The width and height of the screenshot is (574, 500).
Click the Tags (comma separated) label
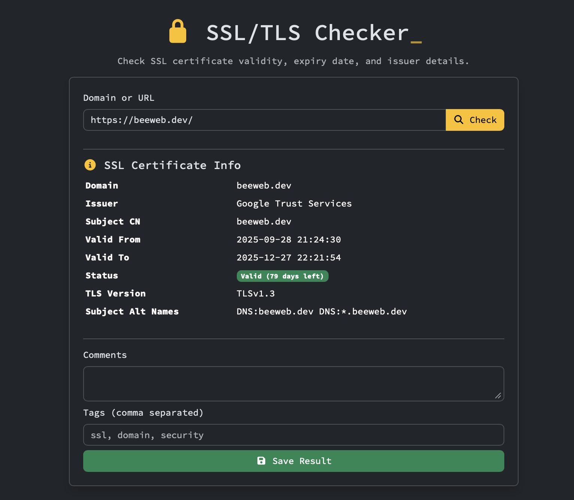[x=143, y=413]
